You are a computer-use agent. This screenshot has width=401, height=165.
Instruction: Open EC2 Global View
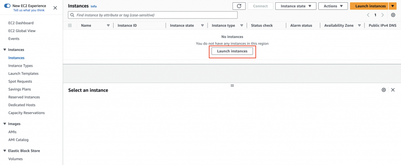pos(22,31)
